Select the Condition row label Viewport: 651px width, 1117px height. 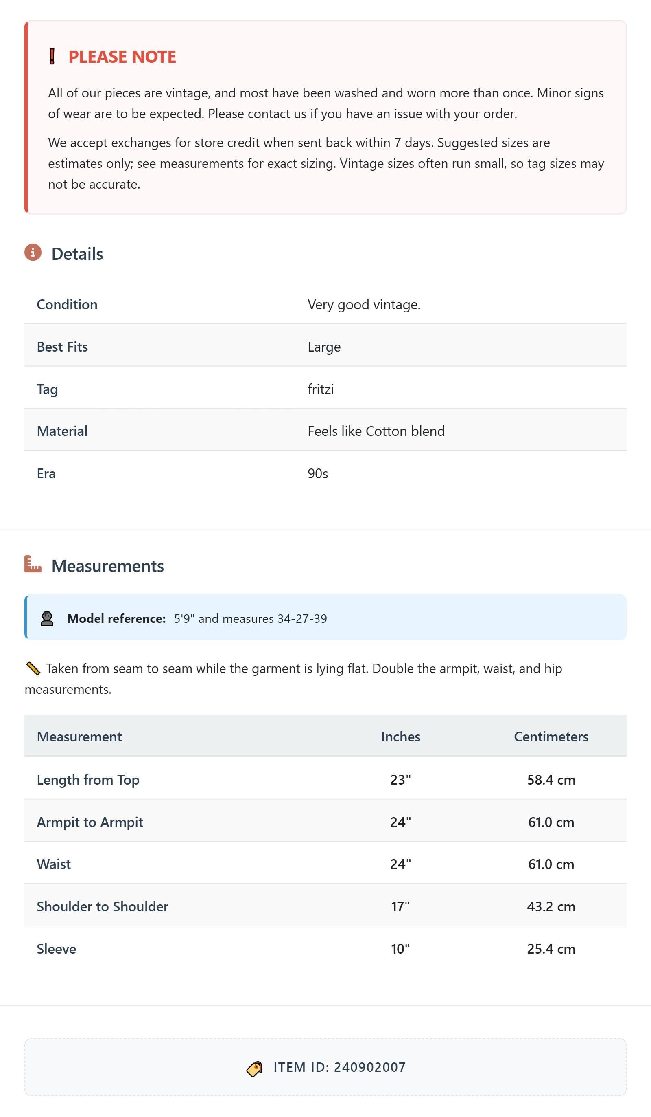coord(67,305)
